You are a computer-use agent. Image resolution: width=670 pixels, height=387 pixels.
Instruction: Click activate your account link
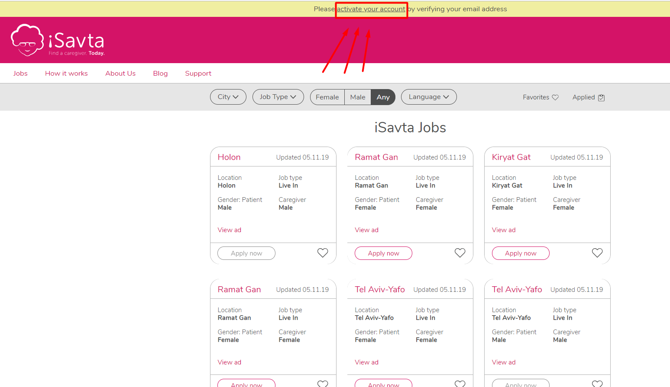click(371, 9)
